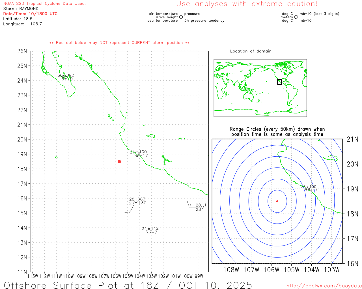Viewport: 362px width, 289px height.
Task: Click the red storm position dot on main map
Action: click(x=119, y=161)
